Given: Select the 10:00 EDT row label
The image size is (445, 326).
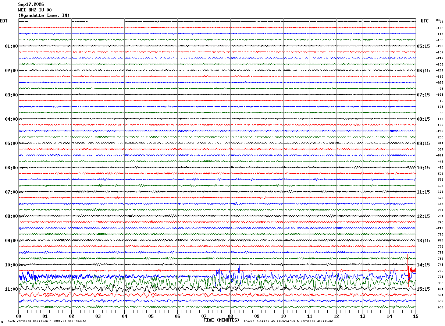Looking at the screenshot, I should click(11, 265).
